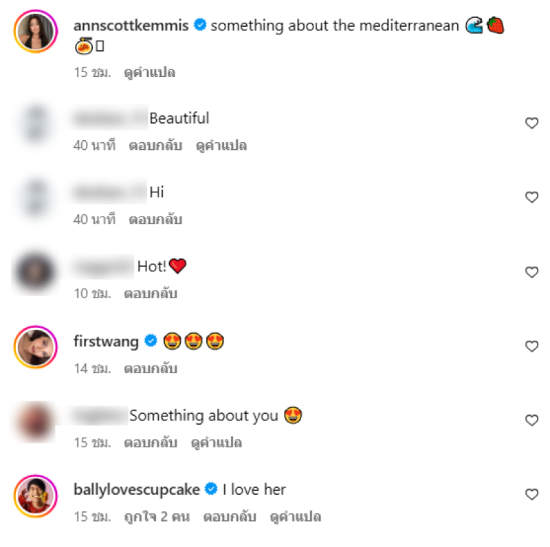Translate the "Something about you" comment
This screenshot has height=547, width=550.
coord(216,443)
